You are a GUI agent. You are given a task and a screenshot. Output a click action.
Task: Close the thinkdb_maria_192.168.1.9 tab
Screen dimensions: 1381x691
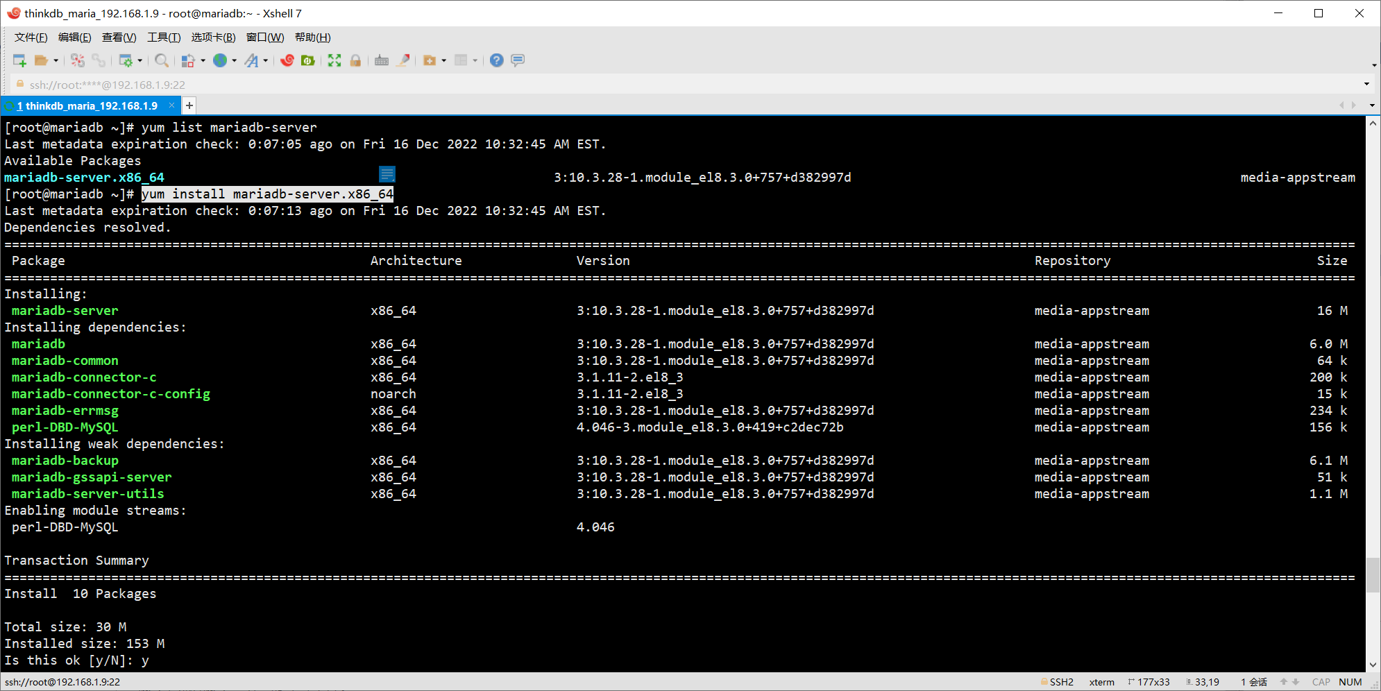coord(171,105)
